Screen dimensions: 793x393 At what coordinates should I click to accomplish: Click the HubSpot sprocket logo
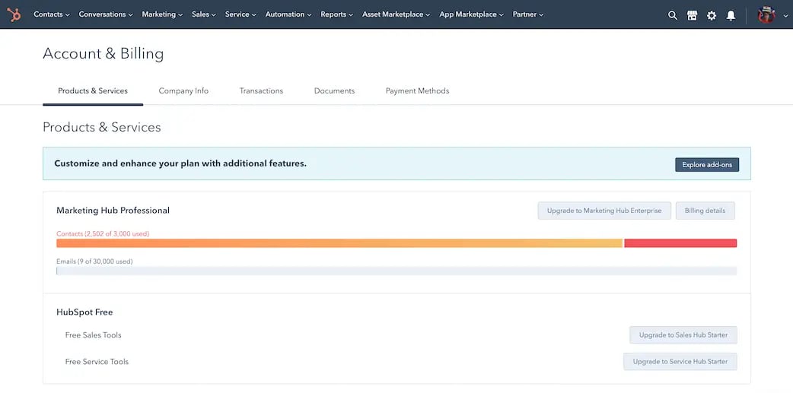coord(14,14)
